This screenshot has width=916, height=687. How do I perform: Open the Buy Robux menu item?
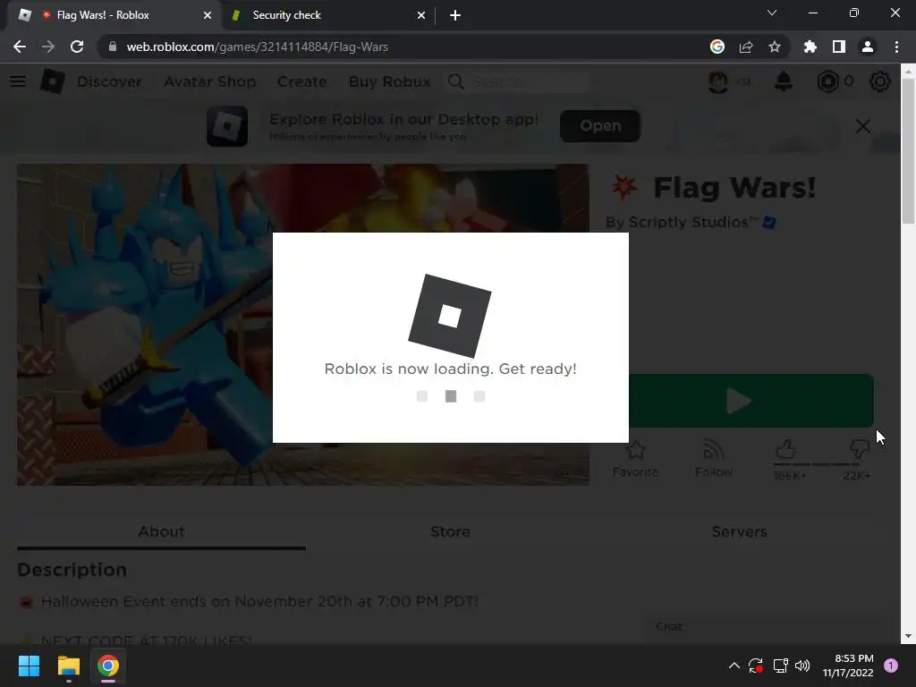pyautogui.click(x=390, y=81)
